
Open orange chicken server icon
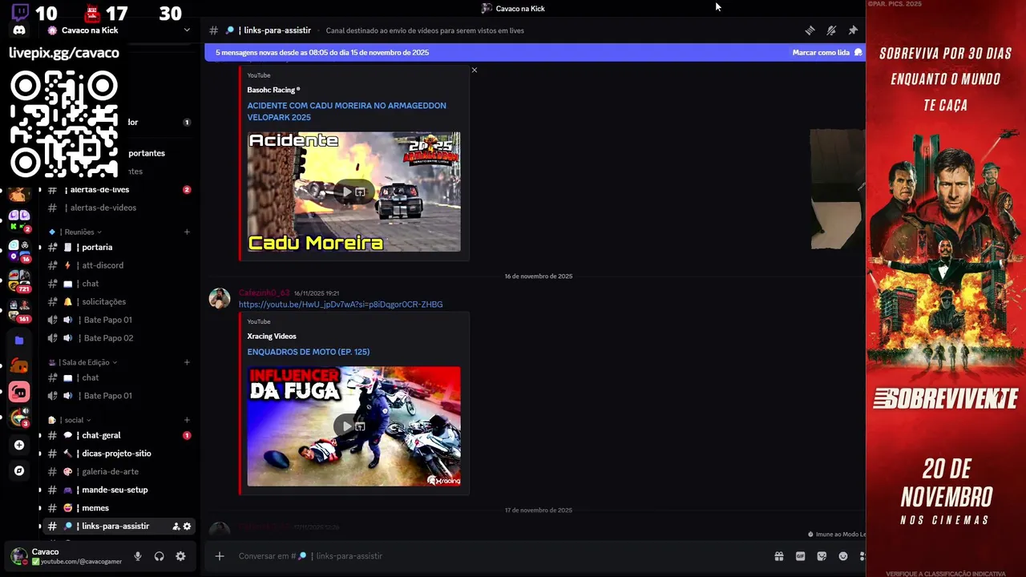19,367
